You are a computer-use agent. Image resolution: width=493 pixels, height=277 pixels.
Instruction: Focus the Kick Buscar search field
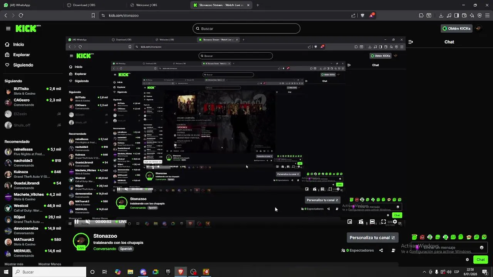[x=246, y=28]
